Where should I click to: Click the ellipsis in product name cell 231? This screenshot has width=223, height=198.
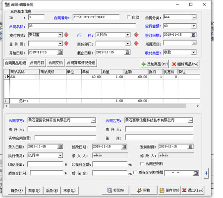coord(37,77)
